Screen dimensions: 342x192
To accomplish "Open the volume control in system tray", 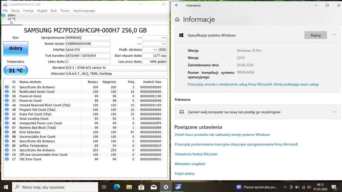I will pos(309,187).
